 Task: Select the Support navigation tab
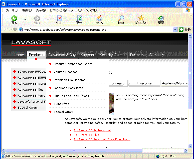point(88,55)
